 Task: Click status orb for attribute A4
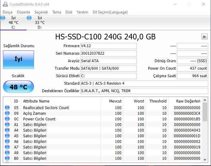tap(7, 130)
